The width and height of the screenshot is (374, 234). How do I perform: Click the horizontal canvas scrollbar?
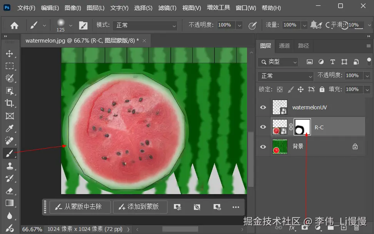point(180,229)
